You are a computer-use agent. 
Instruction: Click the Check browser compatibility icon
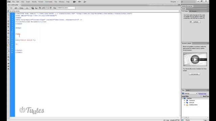point(47,8)
